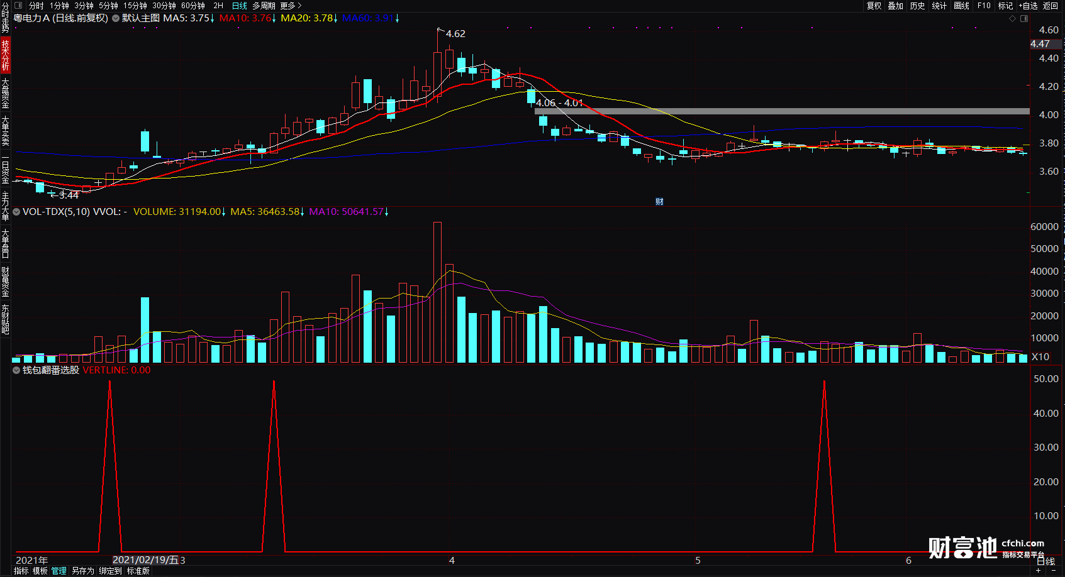Click month 5 on the time axis
Viewport: 1065px width, 577px height.
tap(698, 560)
